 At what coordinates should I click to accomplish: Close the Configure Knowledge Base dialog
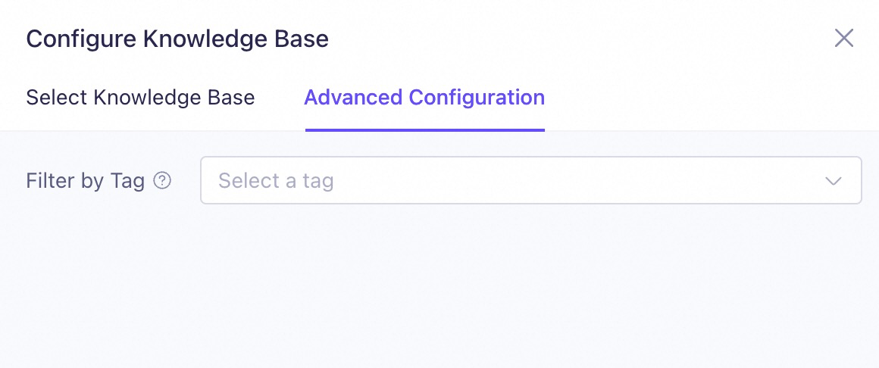click(x=843, y=39)
